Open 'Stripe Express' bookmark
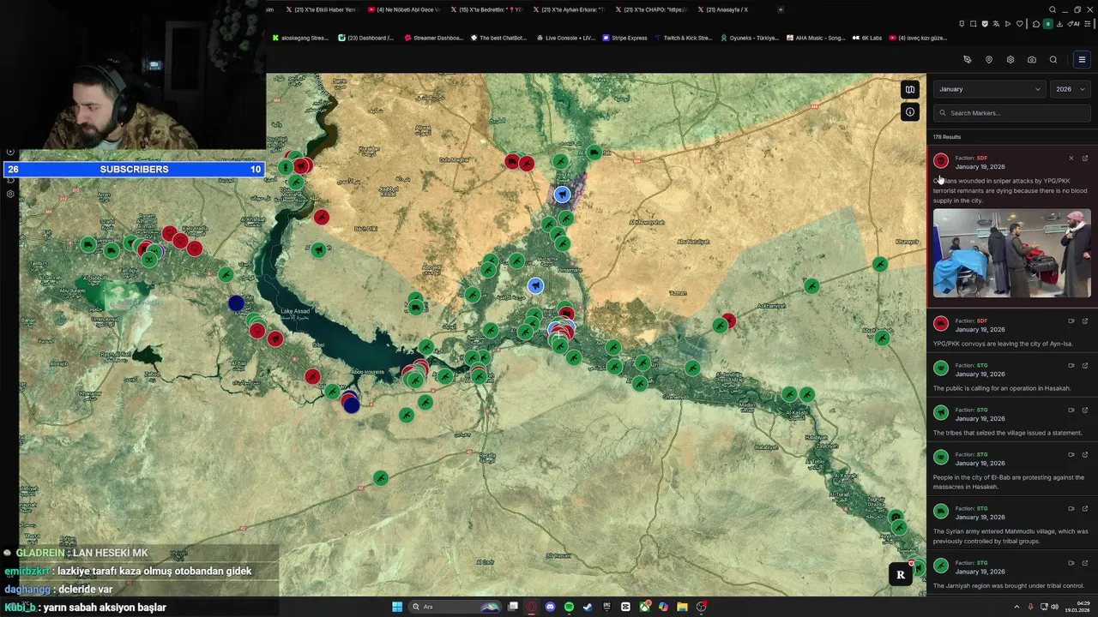This screenshot has width=1098, height=617. point(624,38)
